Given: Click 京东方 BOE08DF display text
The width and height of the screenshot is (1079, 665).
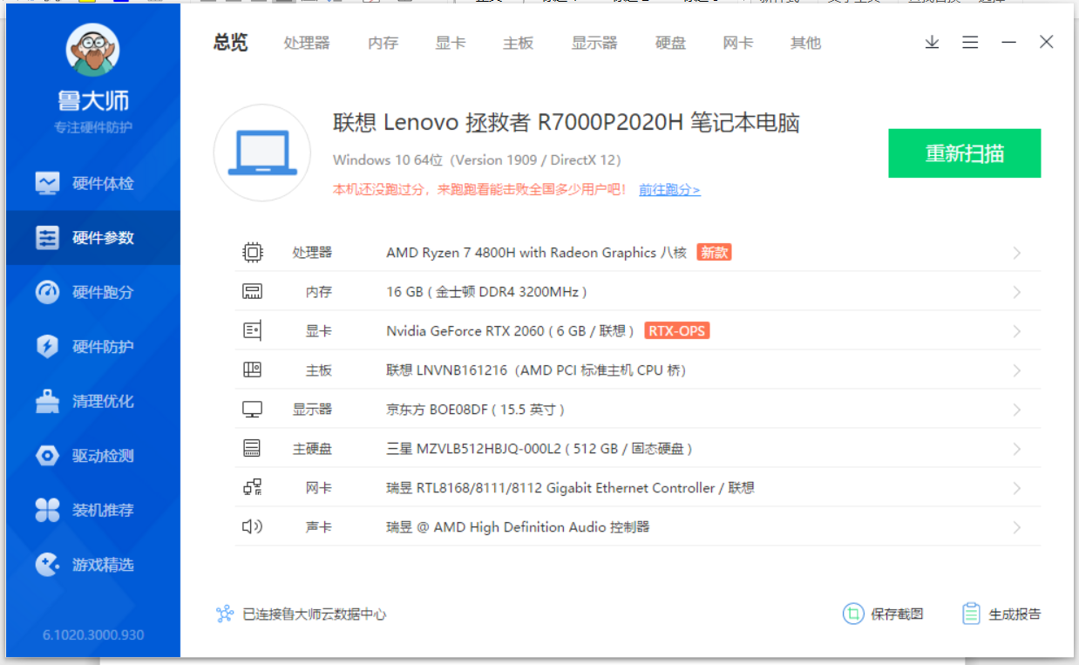Looking at the screenshot, I should (x=476, y=410).
